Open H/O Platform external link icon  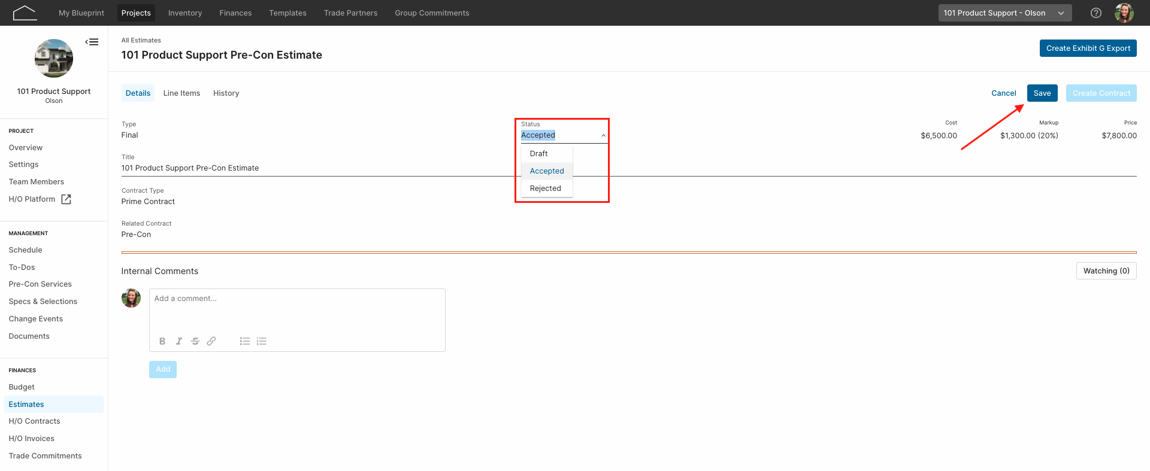coord(66,199)
